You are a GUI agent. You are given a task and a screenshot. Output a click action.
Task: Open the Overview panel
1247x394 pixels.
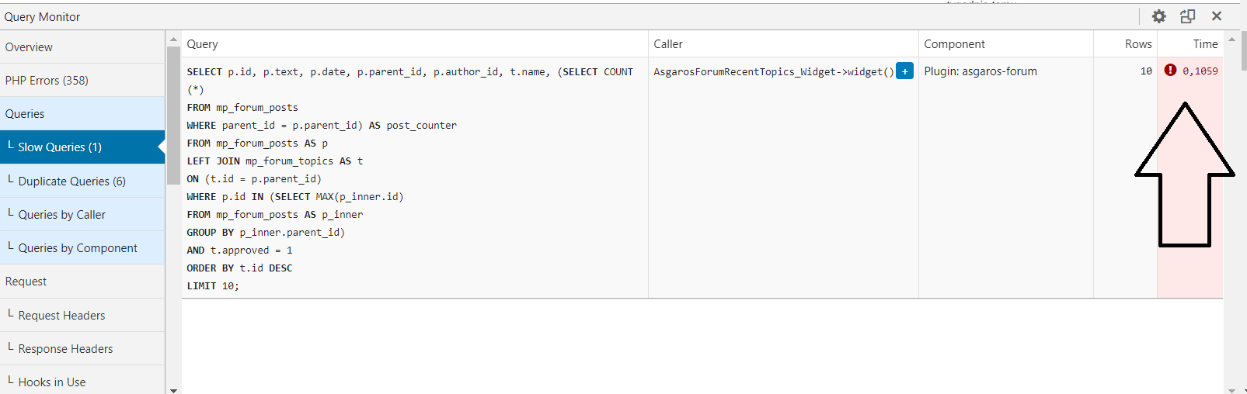pos(29,47)
